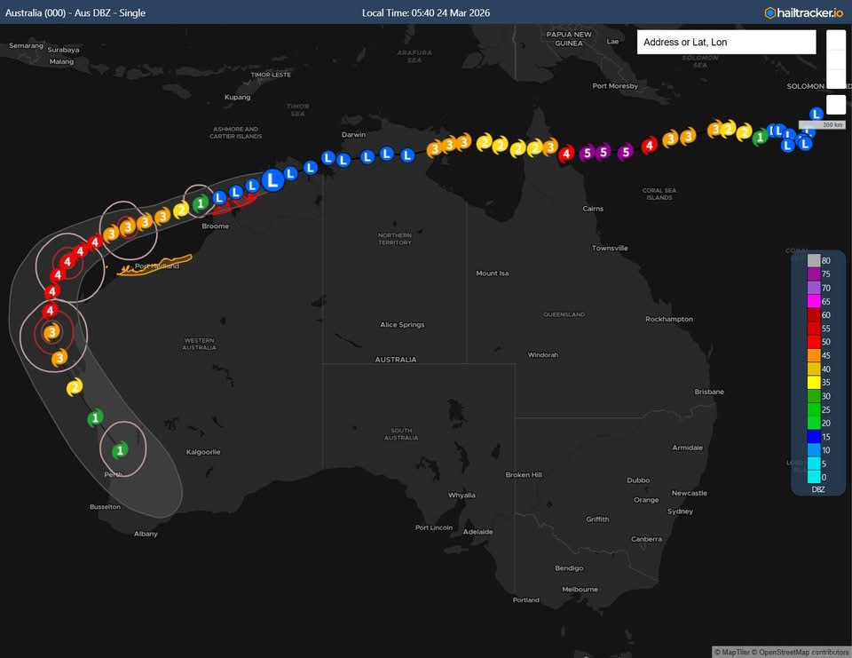Click red category 4 marker northeast of Cairns
This screenshot has width=852, height=658.
point(649,146)
